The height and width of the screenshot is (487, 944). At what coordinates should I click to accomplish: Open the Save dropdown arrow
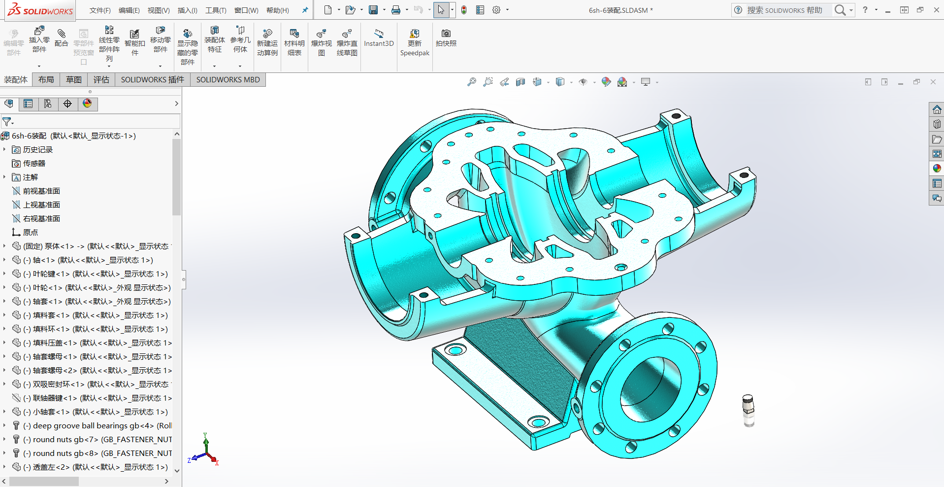pos(384,10)
